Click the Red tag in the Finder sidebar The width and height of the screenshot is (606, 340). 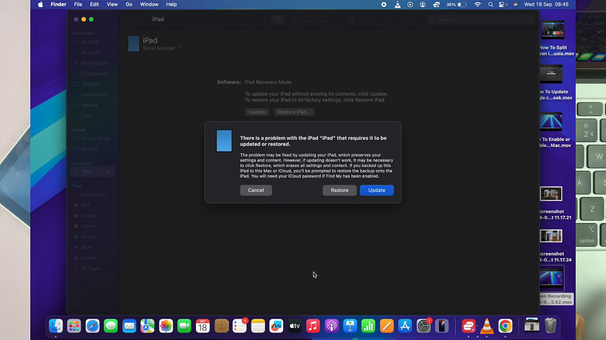point(86,205)
